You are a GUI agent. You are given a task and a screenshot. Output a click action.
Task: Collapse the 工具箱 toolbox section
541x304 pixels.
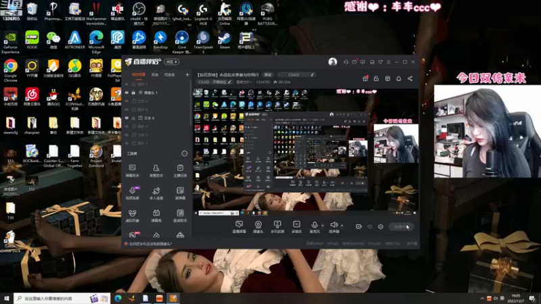click(184, 153)
